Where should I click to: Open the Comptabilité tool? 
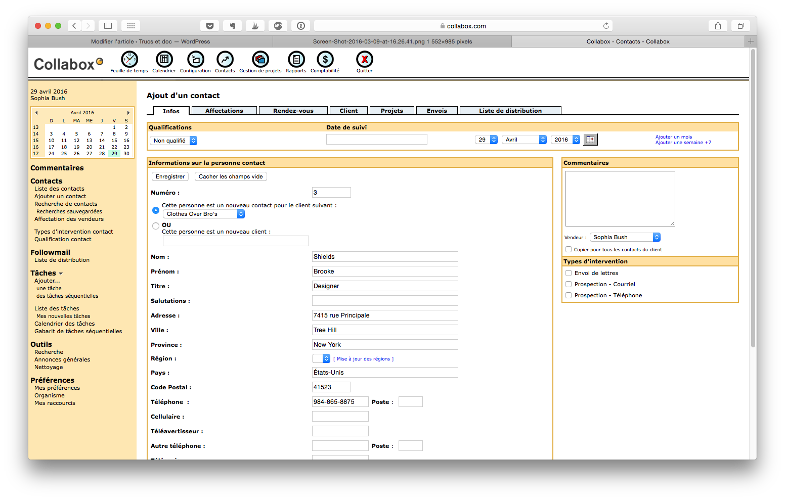[x=324, y=60]
